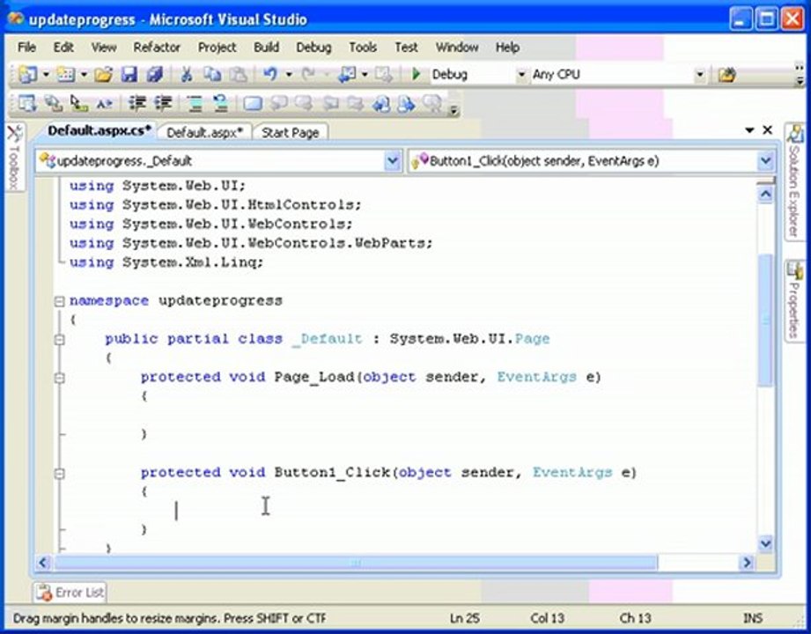The image size is (811, 634).
Task: Open the Debug configuration dropdown
Action: point(521,75)
